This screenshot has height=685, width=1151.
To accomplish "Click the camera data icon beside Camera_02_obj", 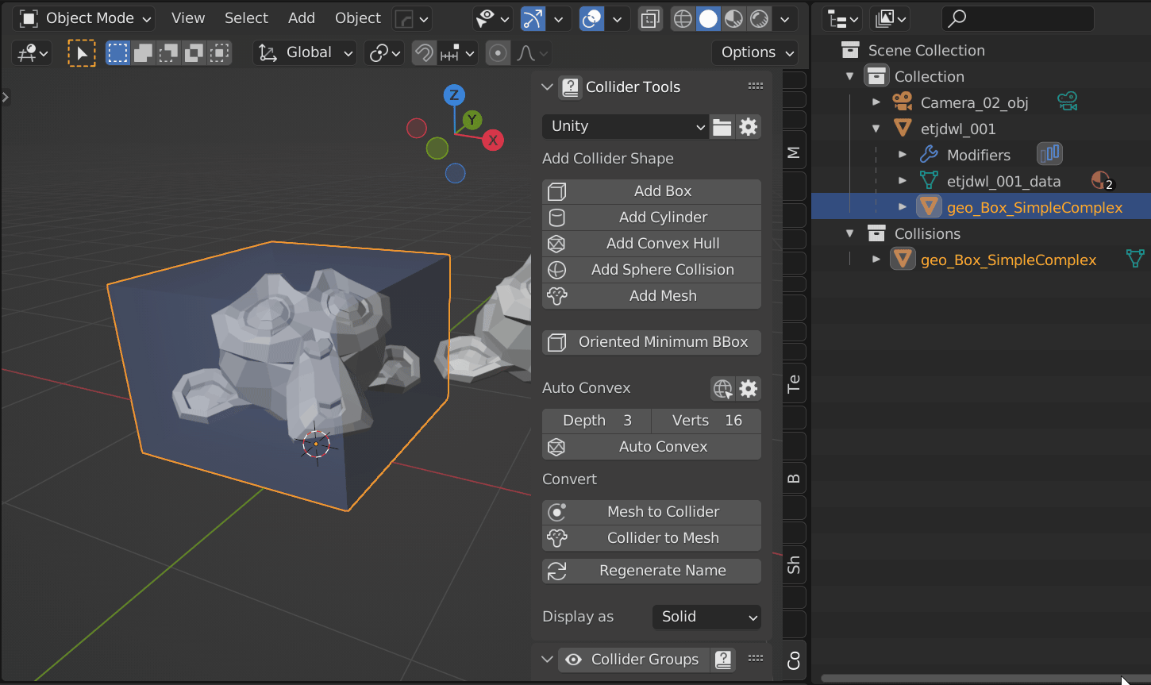I will pos(1067,102).
